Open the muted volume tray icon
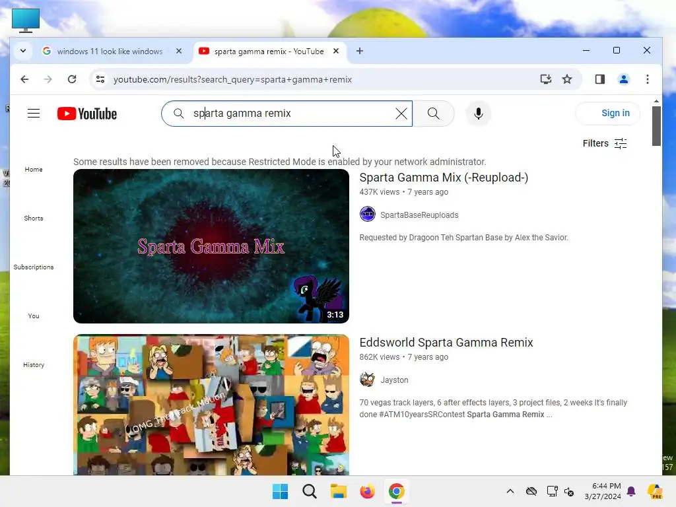This screenshot has height=507, width=676. pos(569,491)
